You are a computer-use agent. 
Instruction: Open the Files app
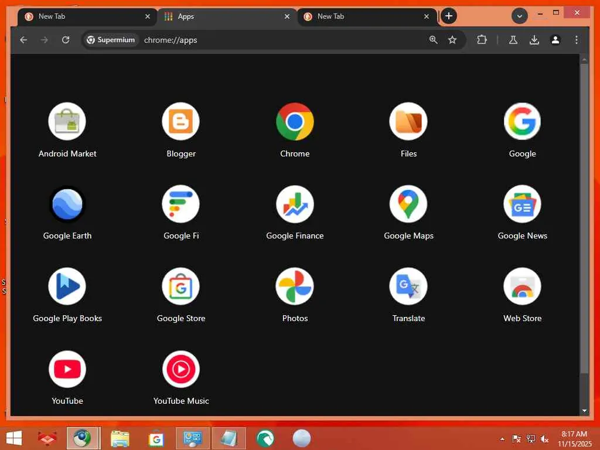(x=408, y=122)
